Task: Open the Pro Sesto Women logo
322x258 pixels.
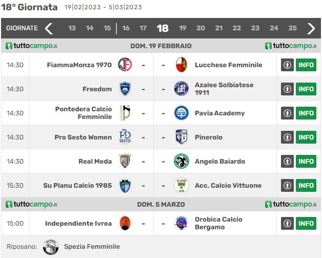Action: 125,137
